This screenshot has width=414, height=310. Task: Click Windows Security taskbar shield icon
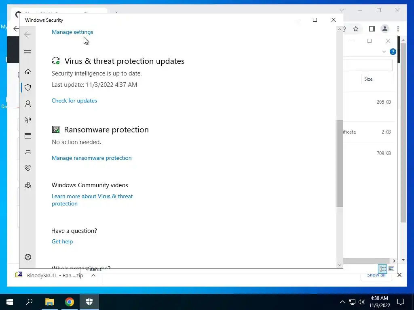click(89, 302)
